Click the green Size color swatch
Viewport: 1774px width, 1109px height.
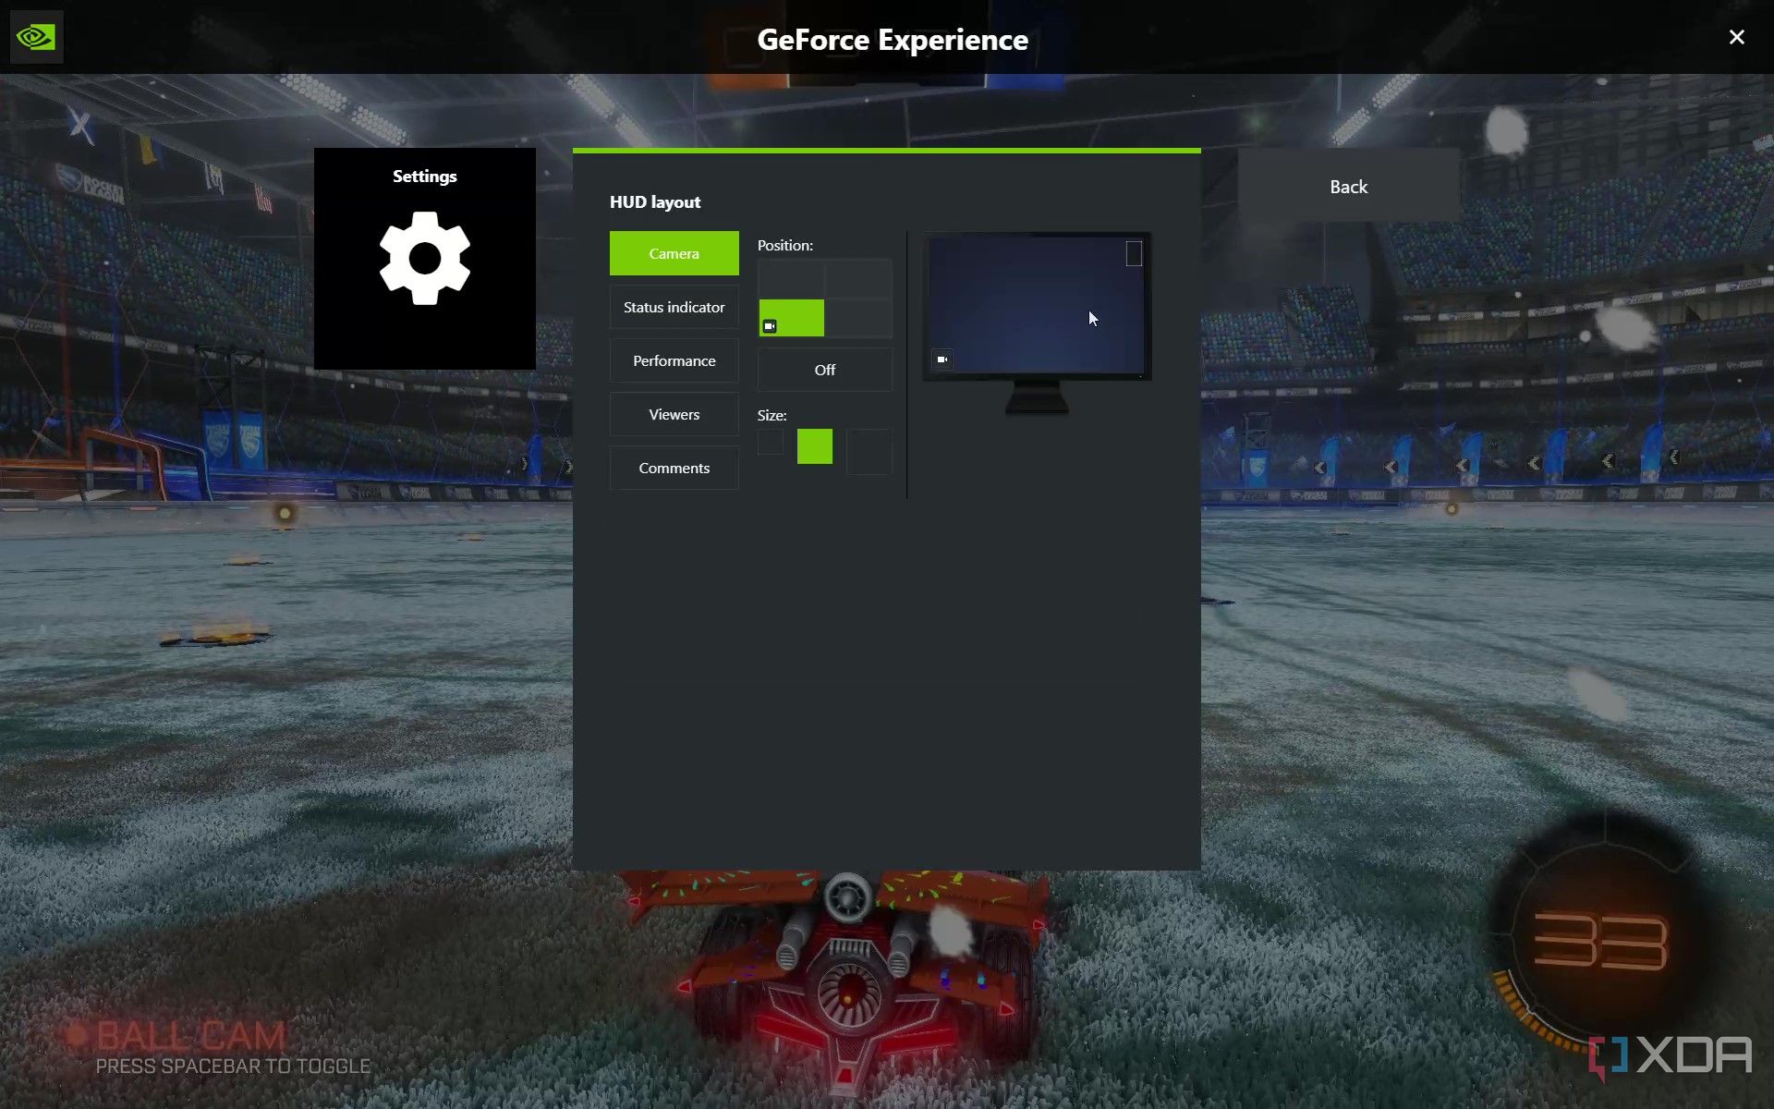[x=814, y=445]
